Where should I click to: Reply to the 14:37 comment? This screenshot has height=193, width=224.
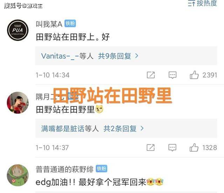tap(173, 148)
